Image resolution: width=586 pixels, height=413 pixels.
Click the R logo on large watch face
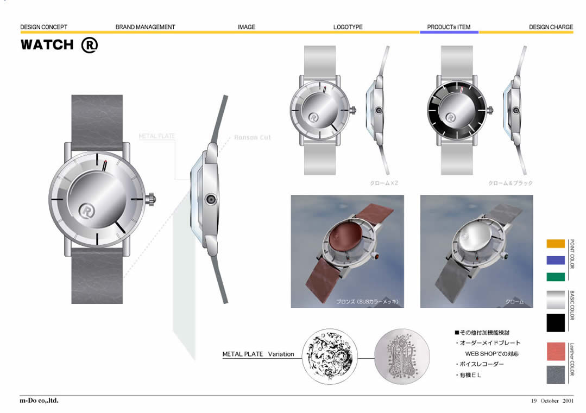coord(87,209)
